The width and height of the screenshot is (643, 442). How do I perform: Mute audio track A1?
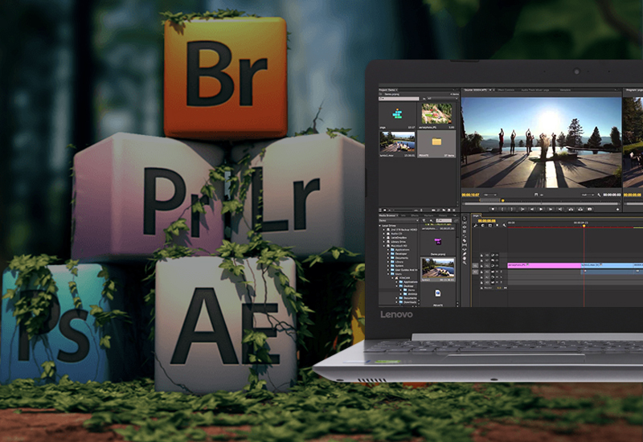pos(497,272)
